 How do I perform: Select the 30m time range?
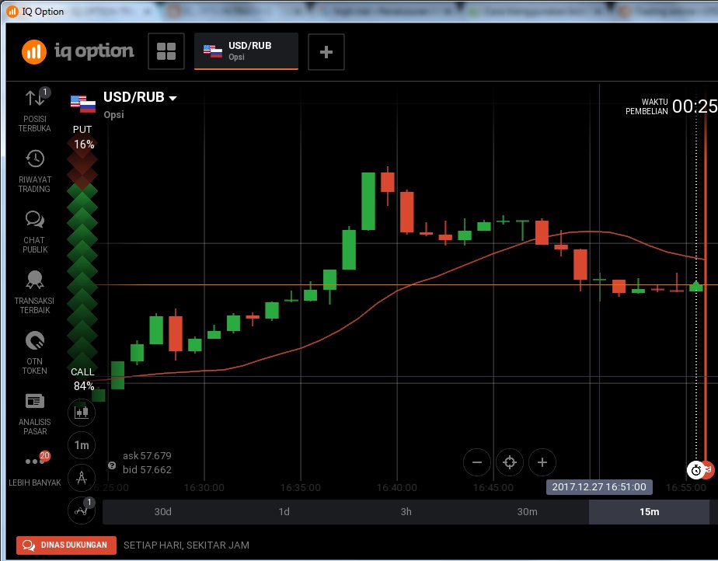tap(527, 511)
